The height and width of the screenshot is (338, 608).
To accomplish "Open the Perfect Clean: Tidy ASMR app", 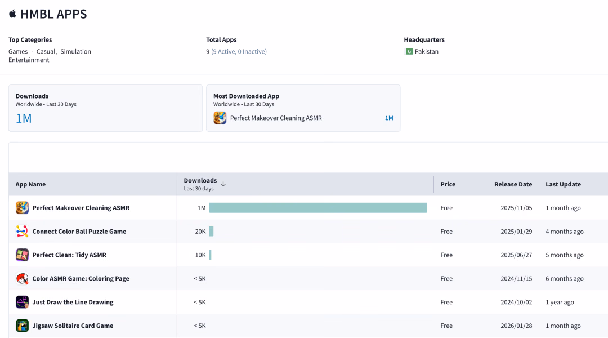I will 69,255.
